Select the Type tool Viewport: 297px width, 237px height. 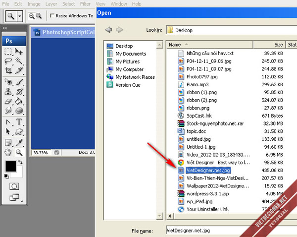[19, 122]
